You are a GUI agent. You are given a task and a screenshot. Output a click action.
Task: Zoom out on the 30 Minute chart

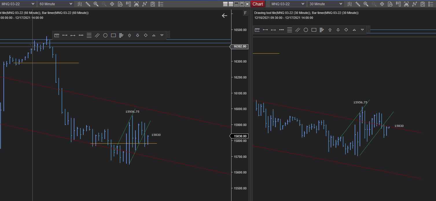pyautogui.click(x=374, y=4)
